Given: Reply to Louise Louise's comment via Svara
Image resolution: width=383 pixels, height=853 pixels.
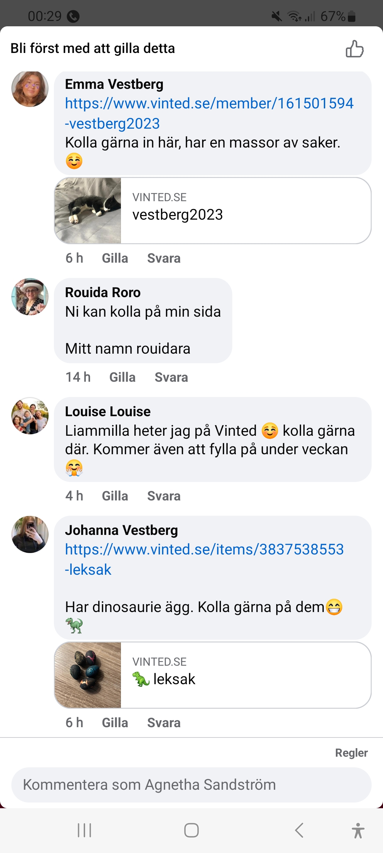Looking at the screenshot, I should pyautogui.click(x=164, y=496).
